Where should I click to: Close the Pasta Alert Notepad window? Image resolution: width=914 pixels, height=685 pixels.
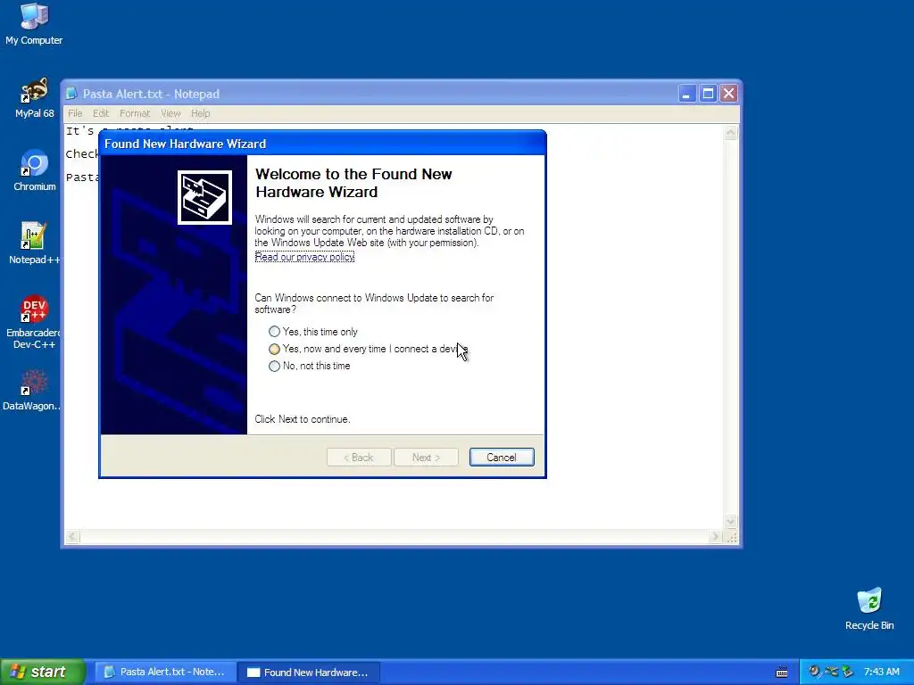tap(729, 93)
